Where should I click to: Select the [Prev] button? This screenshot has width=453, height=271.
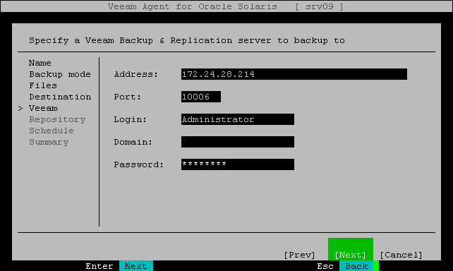pyautogui.click(x=300, y=255)
